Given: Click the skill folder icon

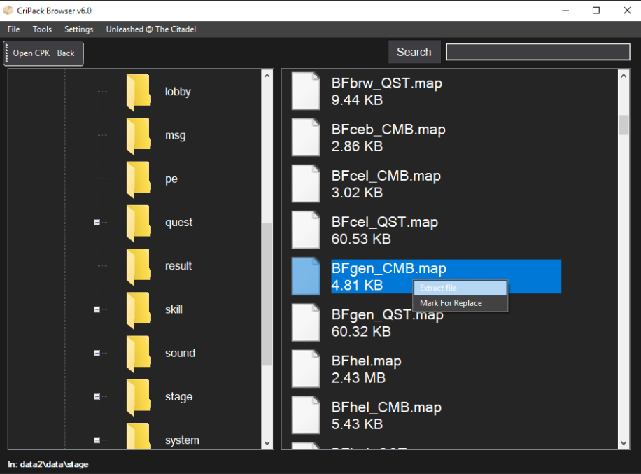Looking at the screenshot, I should [139, 310].
